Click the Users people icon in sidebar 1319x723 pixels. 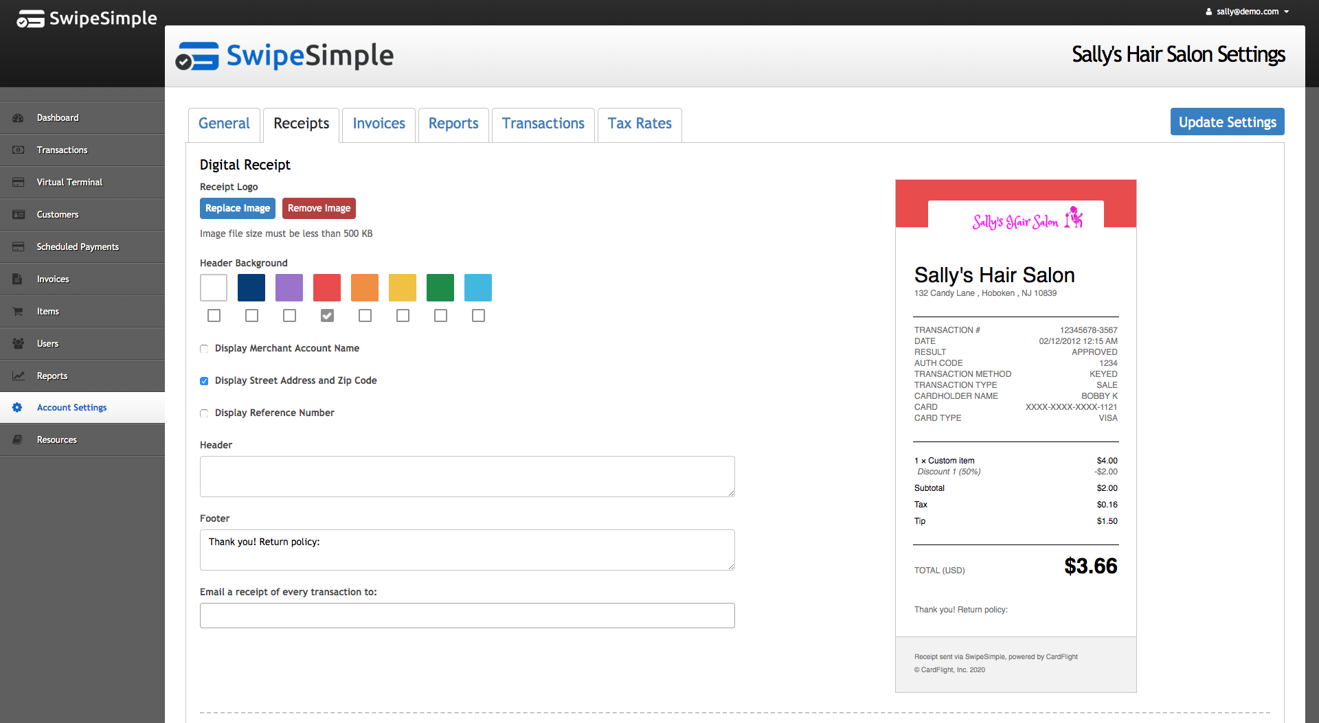tap(19, 343)
